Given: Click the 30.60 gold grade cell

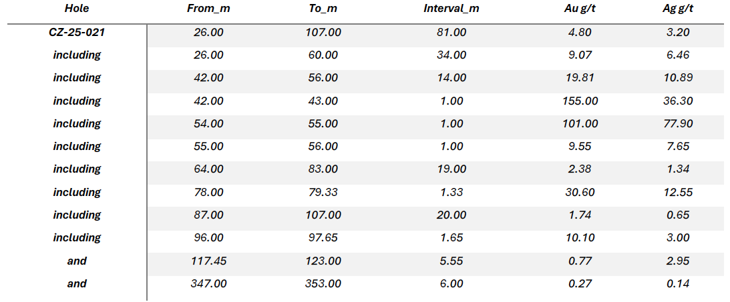Looking at the screenshot, I should coord(580,192).
